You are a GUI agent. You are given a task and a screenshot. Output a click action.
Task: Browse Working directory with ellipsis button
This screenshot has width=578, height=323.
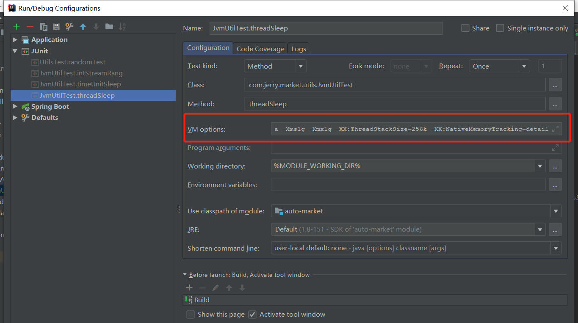coord(555,166)
